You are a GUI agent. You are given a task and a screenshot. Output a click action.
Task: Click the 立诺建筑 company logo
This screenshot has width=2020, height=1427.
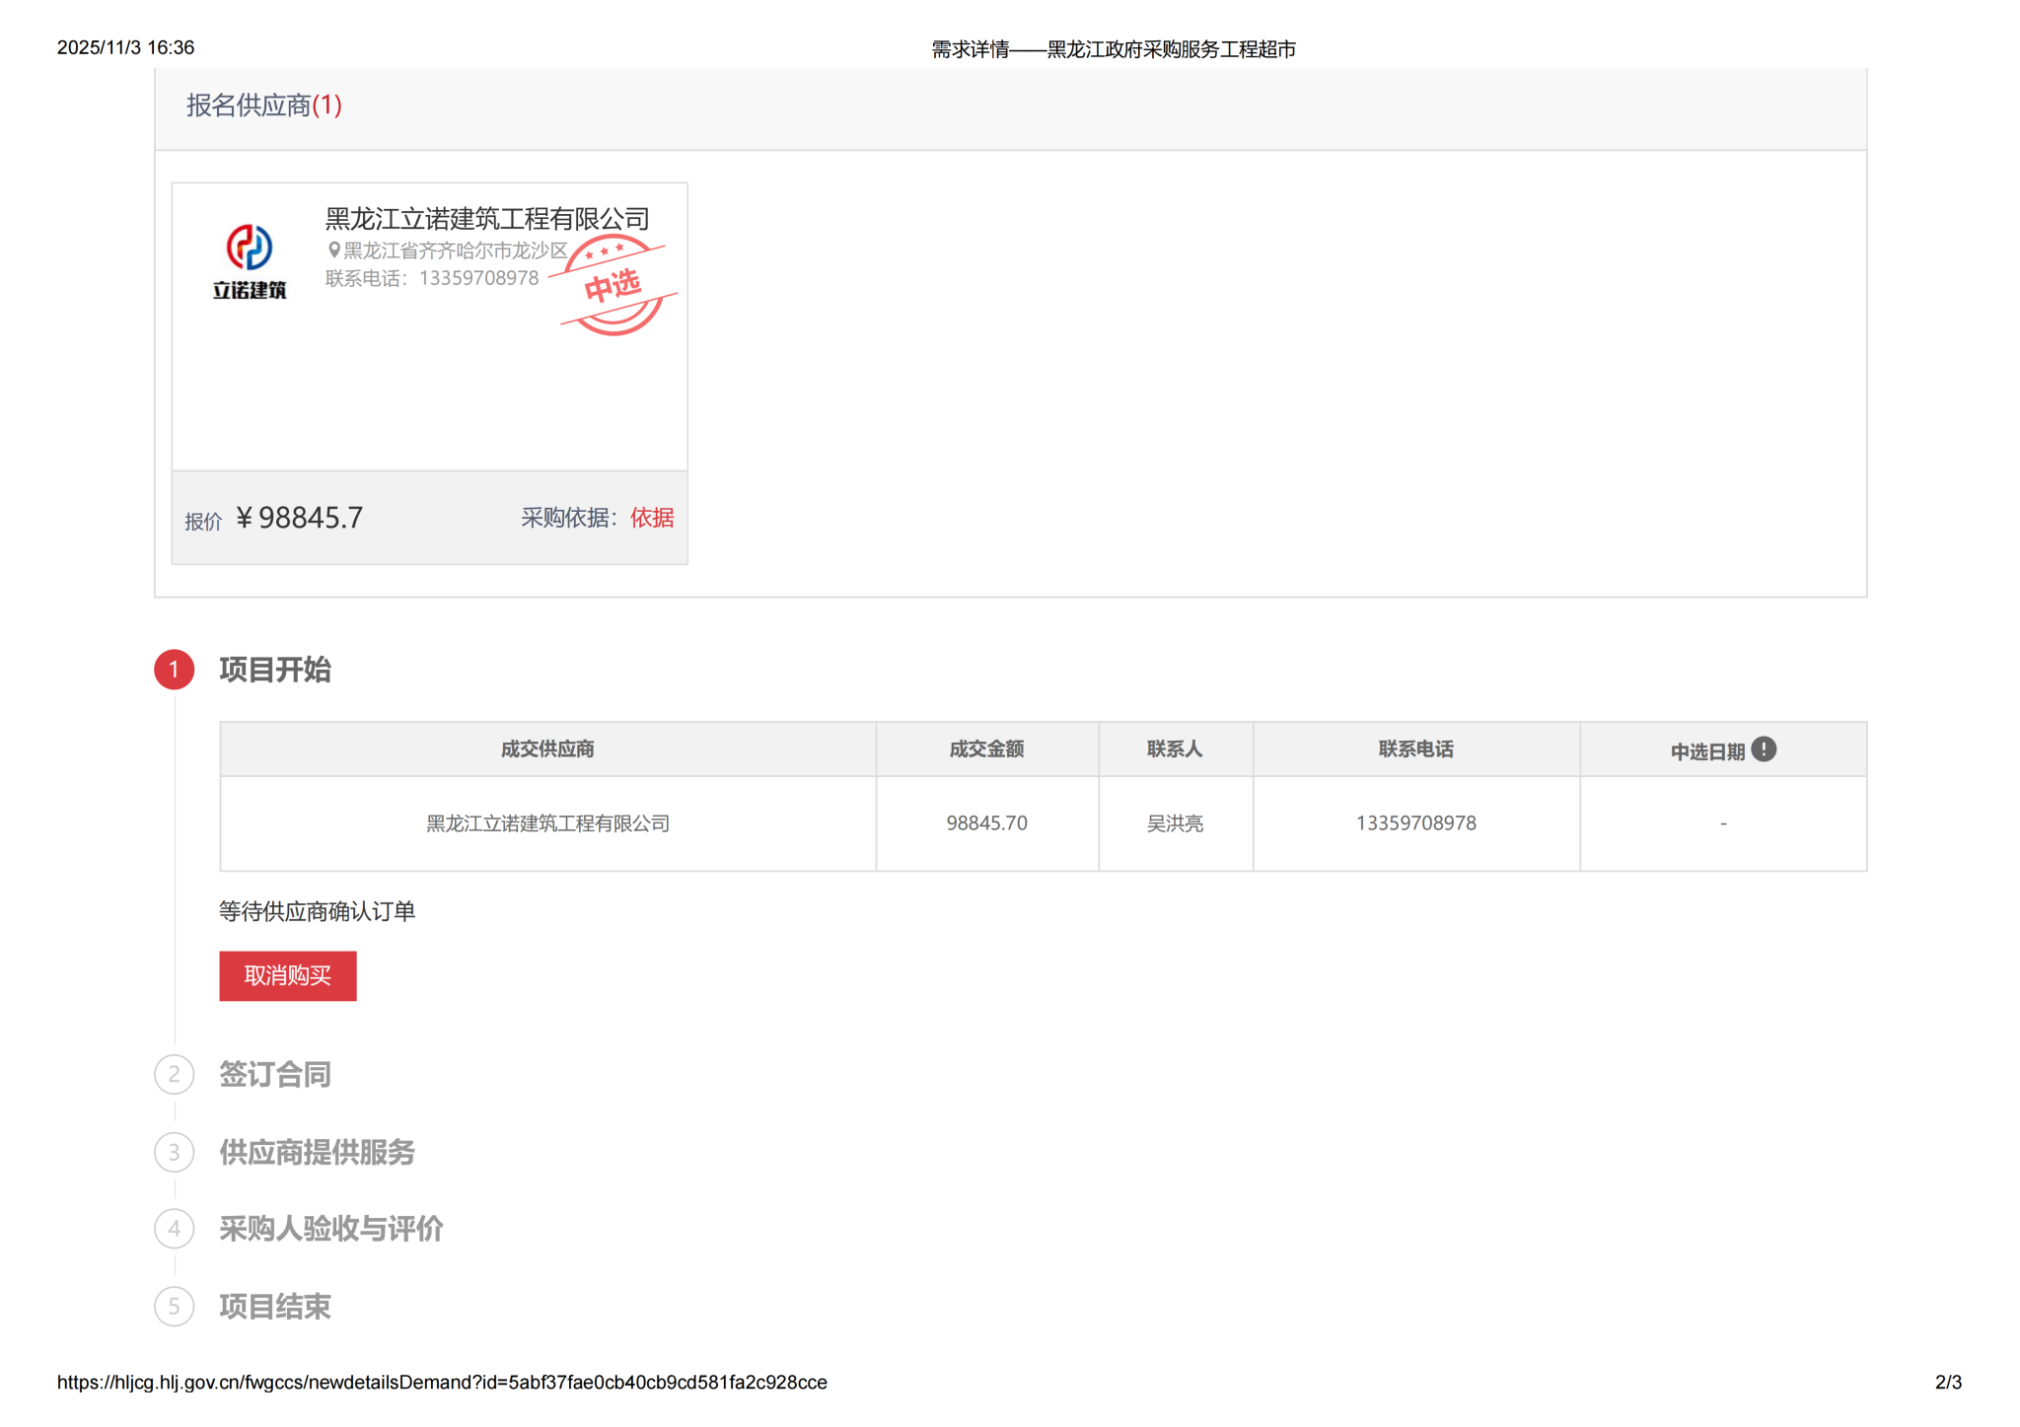[x=249, y=260]
